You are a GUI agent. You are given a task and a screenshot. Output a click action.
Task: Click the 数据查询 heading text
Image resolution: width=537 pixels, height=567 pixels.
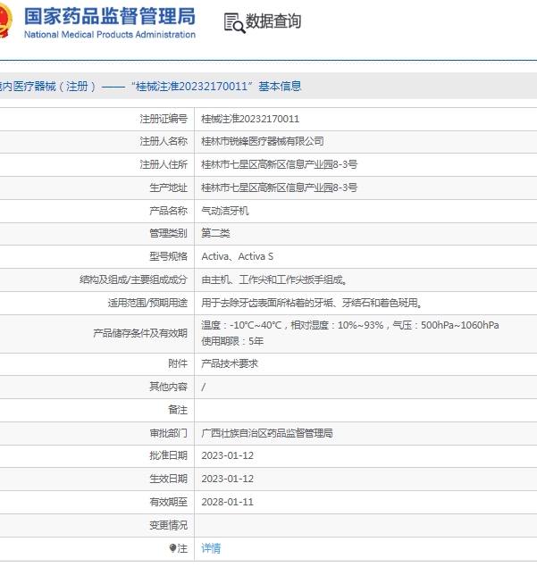point(273,21)
